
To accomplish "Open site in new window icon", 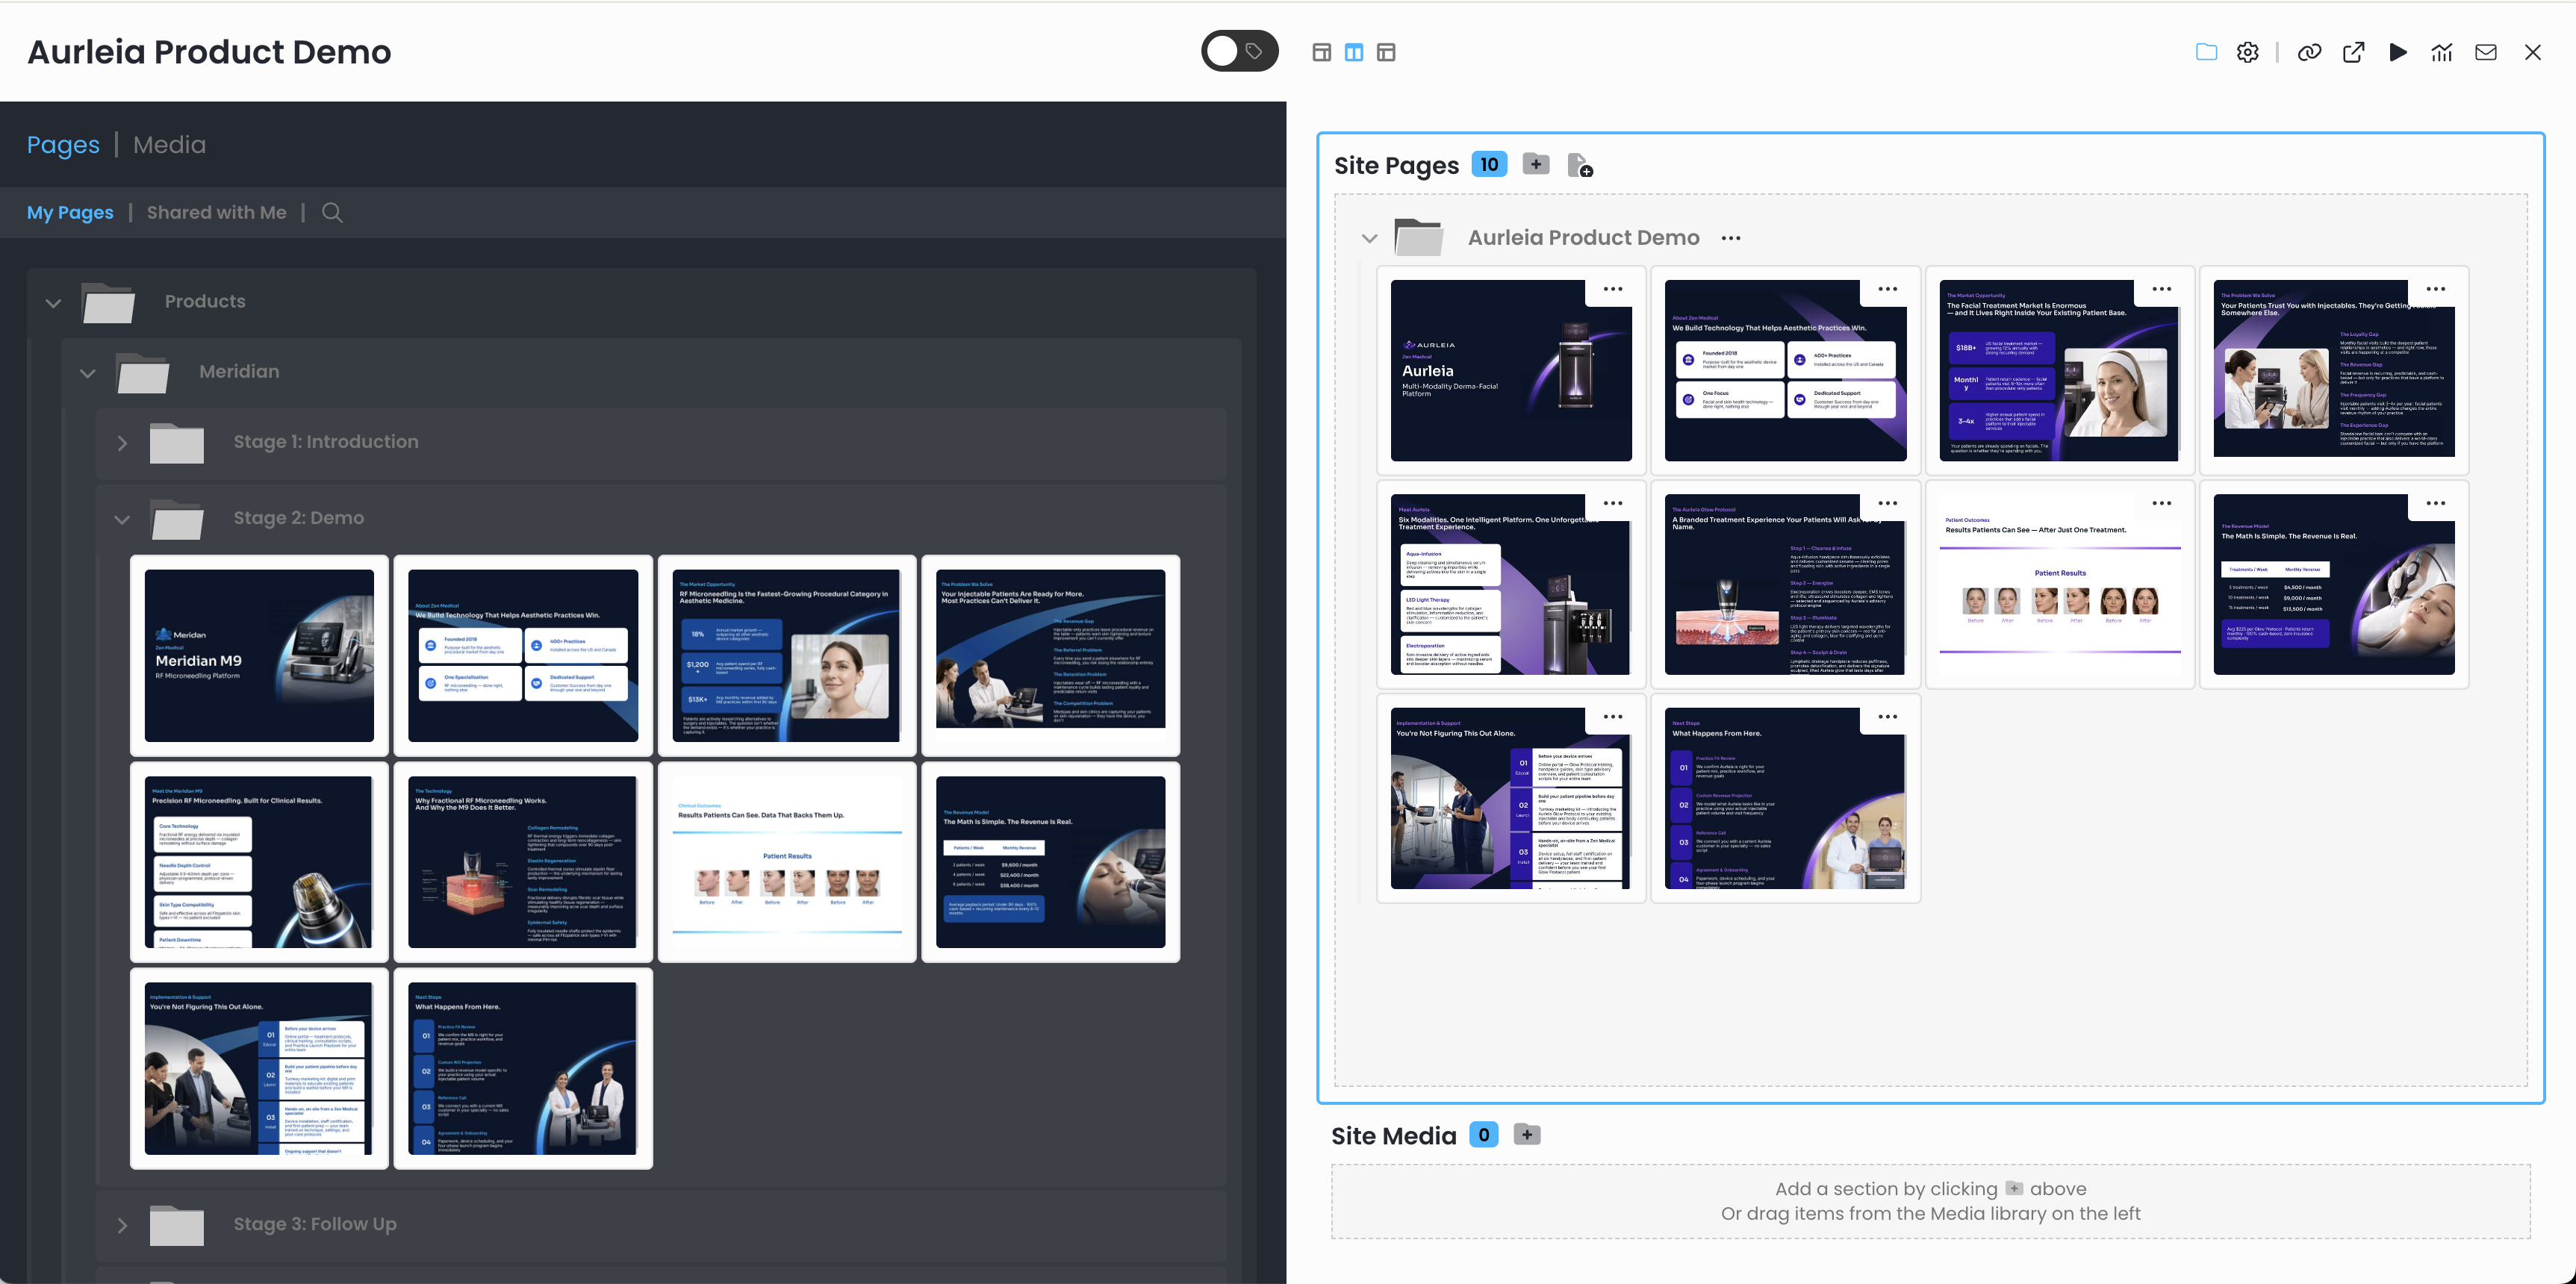I will click(x=2353, y=52).
